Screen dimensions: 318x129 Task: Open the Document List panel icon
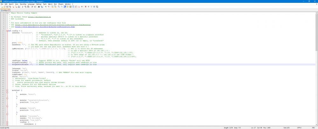click(x=73, y=7)
